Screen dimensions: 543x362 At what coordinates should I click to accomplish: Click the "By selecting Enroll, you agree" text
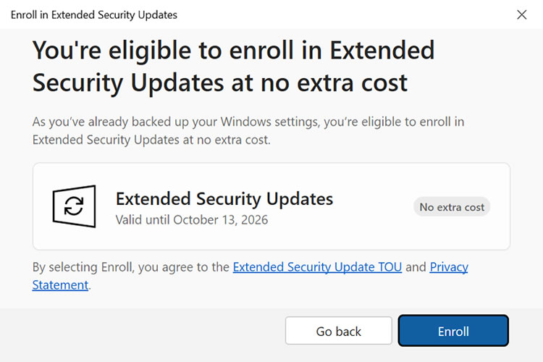[130, 267]
